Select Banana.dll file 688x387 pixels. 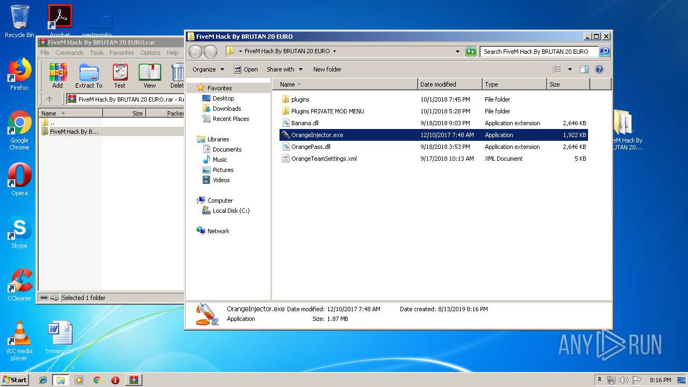click(x=305, y=123)
